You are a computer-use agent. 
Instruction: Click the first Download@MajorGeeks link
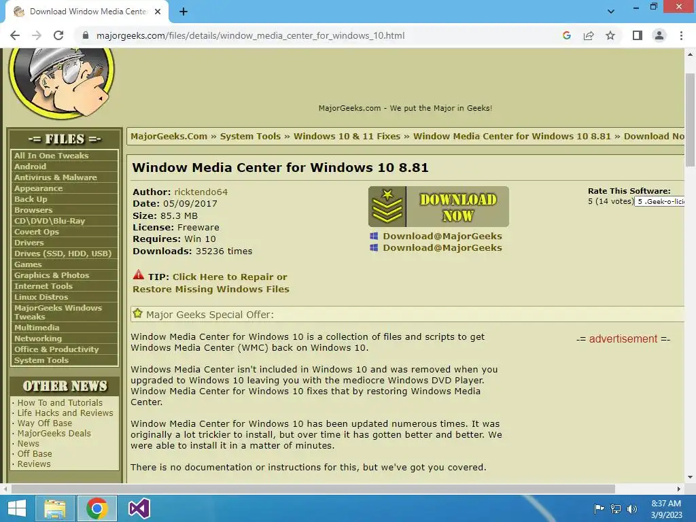point(442,236)
